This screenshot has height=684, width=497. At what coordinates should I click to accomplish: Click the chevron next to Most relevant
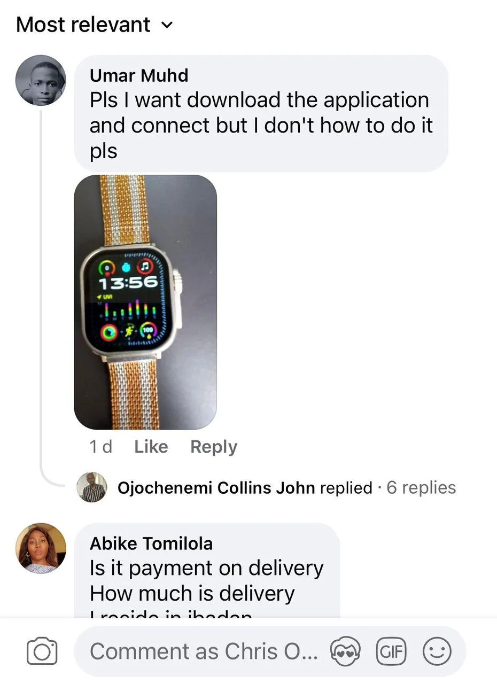click(167, 25)
